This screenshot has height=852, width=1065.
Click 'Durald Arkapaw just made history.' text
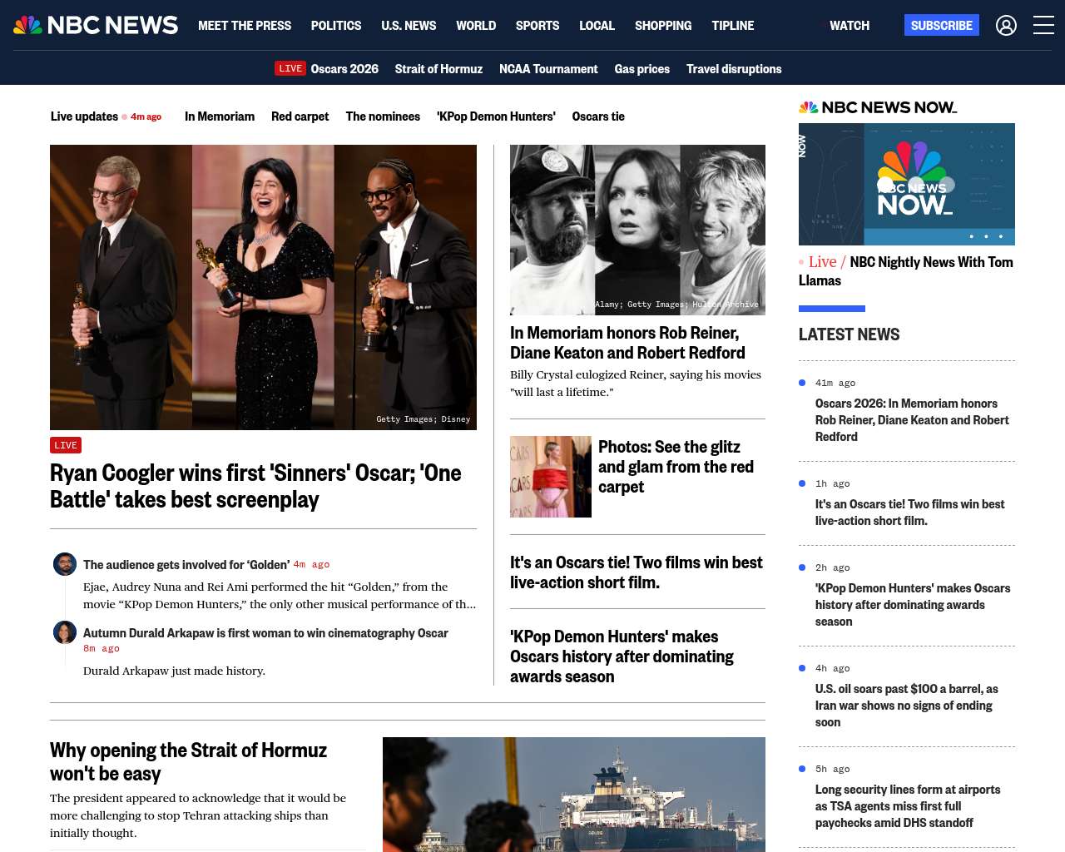[x=174, y=671]
